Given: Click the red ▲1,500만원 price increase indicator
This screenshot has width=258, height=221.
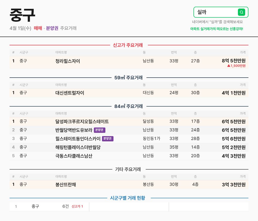Looking at the screenshot, I should pyautogui.click(x=236, y=66).
